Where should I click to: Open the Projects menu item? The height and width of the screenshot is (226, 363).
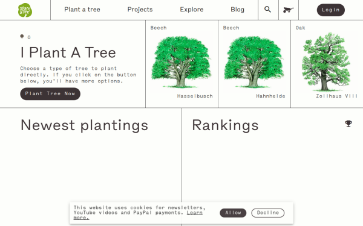(140, 10)
